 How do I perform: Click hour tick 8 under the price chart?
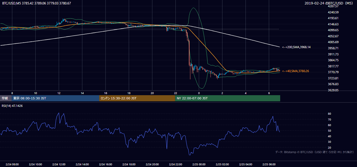(x=12, y=93)
